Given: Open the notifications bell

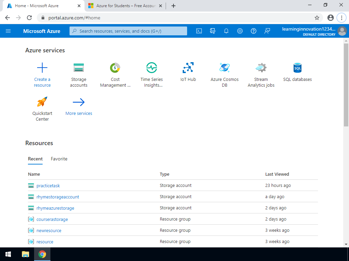Looking at the screenshot, I should point(226,31).
